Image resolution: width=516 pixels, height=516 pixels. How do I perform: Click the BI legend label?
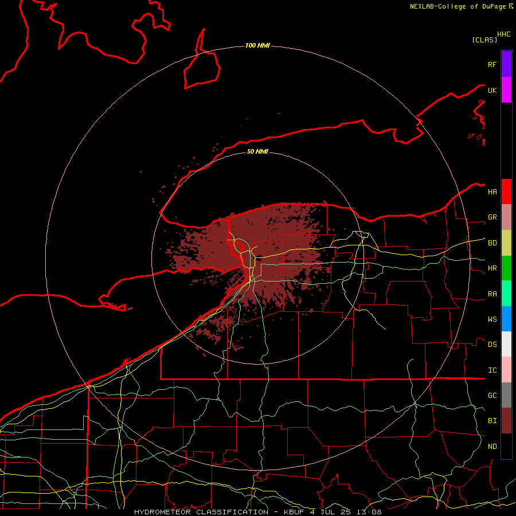[492, 421]
